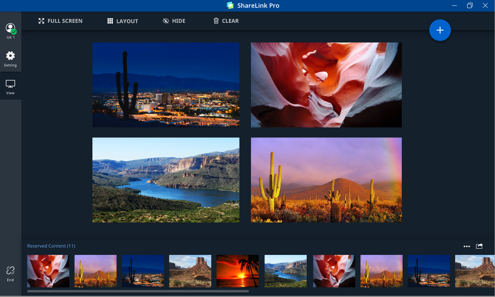Click the share icon in Reserved Content
The height and width of the screenshot is (297, 495).
pos(479,246)
